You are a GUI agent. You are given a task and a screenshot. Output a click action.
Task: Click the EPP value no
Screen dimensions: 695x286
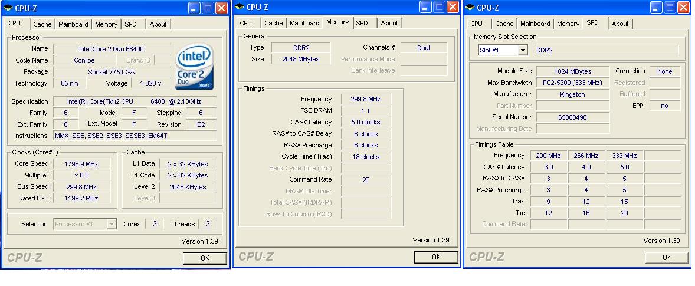point(665,106)
